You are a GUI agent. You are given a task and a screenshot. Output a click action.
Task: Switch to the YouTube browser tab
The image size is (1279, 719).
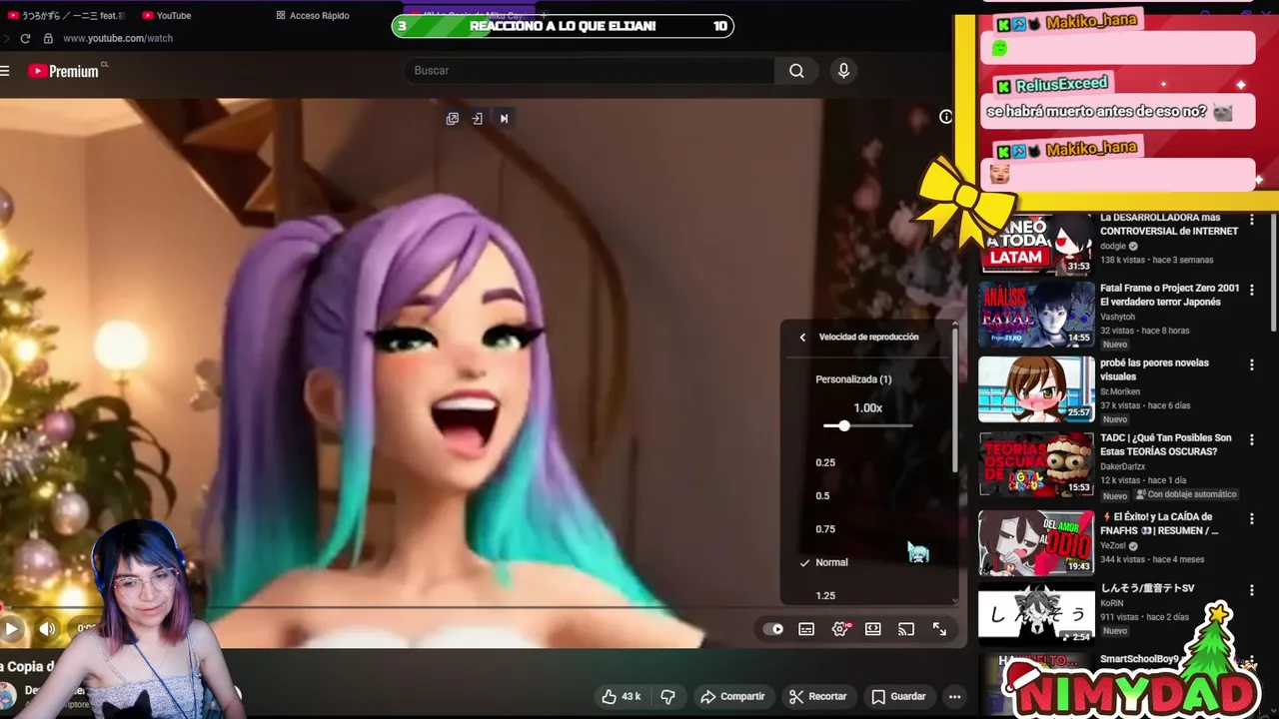[166, 15]
